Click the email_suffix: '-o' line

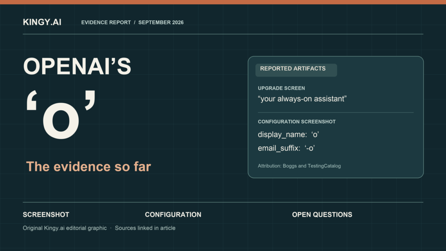(x=286, y=148)
